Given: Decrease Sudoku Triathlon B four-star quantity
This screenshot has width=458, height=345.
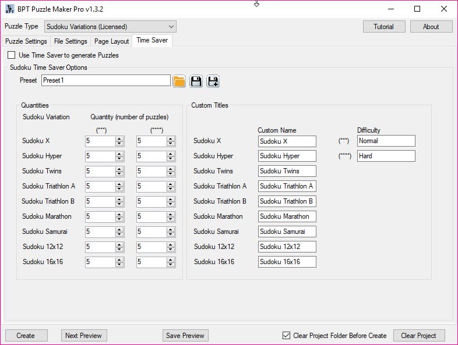Looking at the screenshot, I should [x=171, y=204].
